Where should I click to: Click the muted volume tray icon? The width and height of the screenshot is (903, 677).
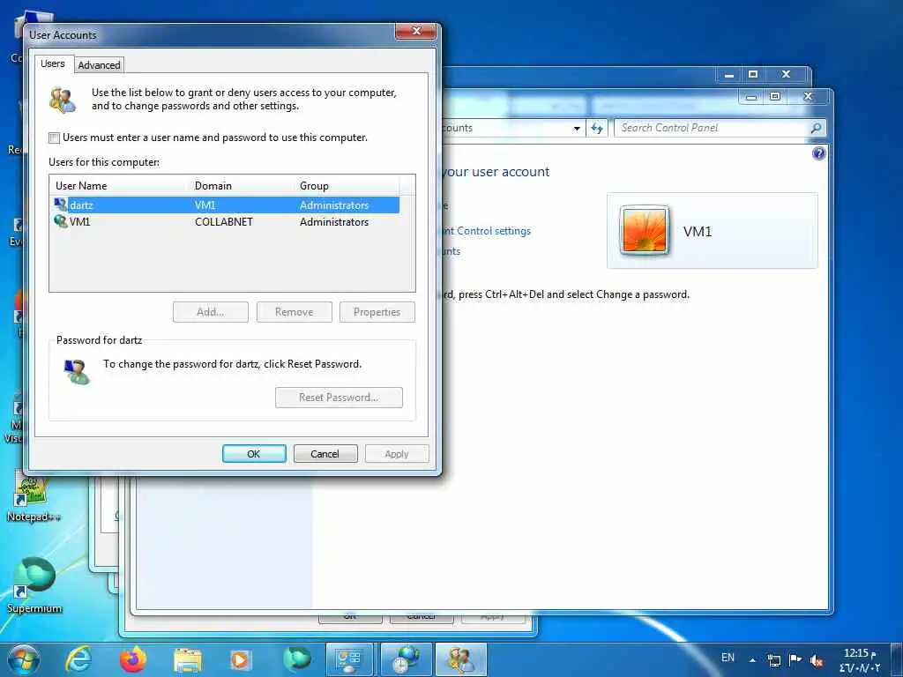click(x=816, y=660)
